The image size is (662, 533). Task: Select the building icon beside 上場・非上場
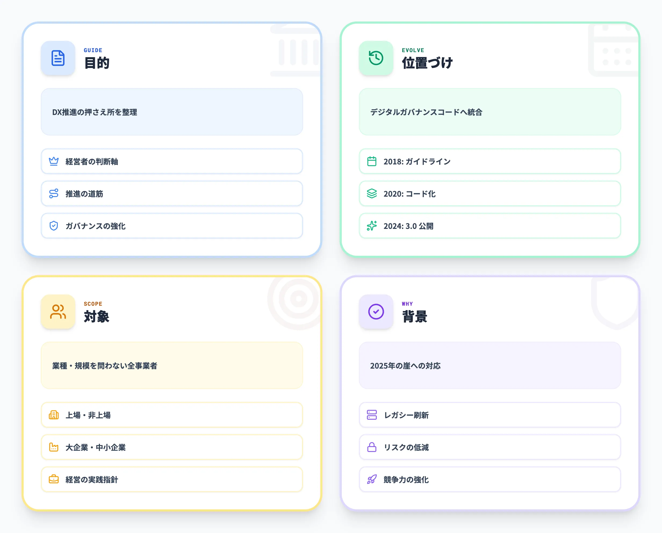coord(54,415)
